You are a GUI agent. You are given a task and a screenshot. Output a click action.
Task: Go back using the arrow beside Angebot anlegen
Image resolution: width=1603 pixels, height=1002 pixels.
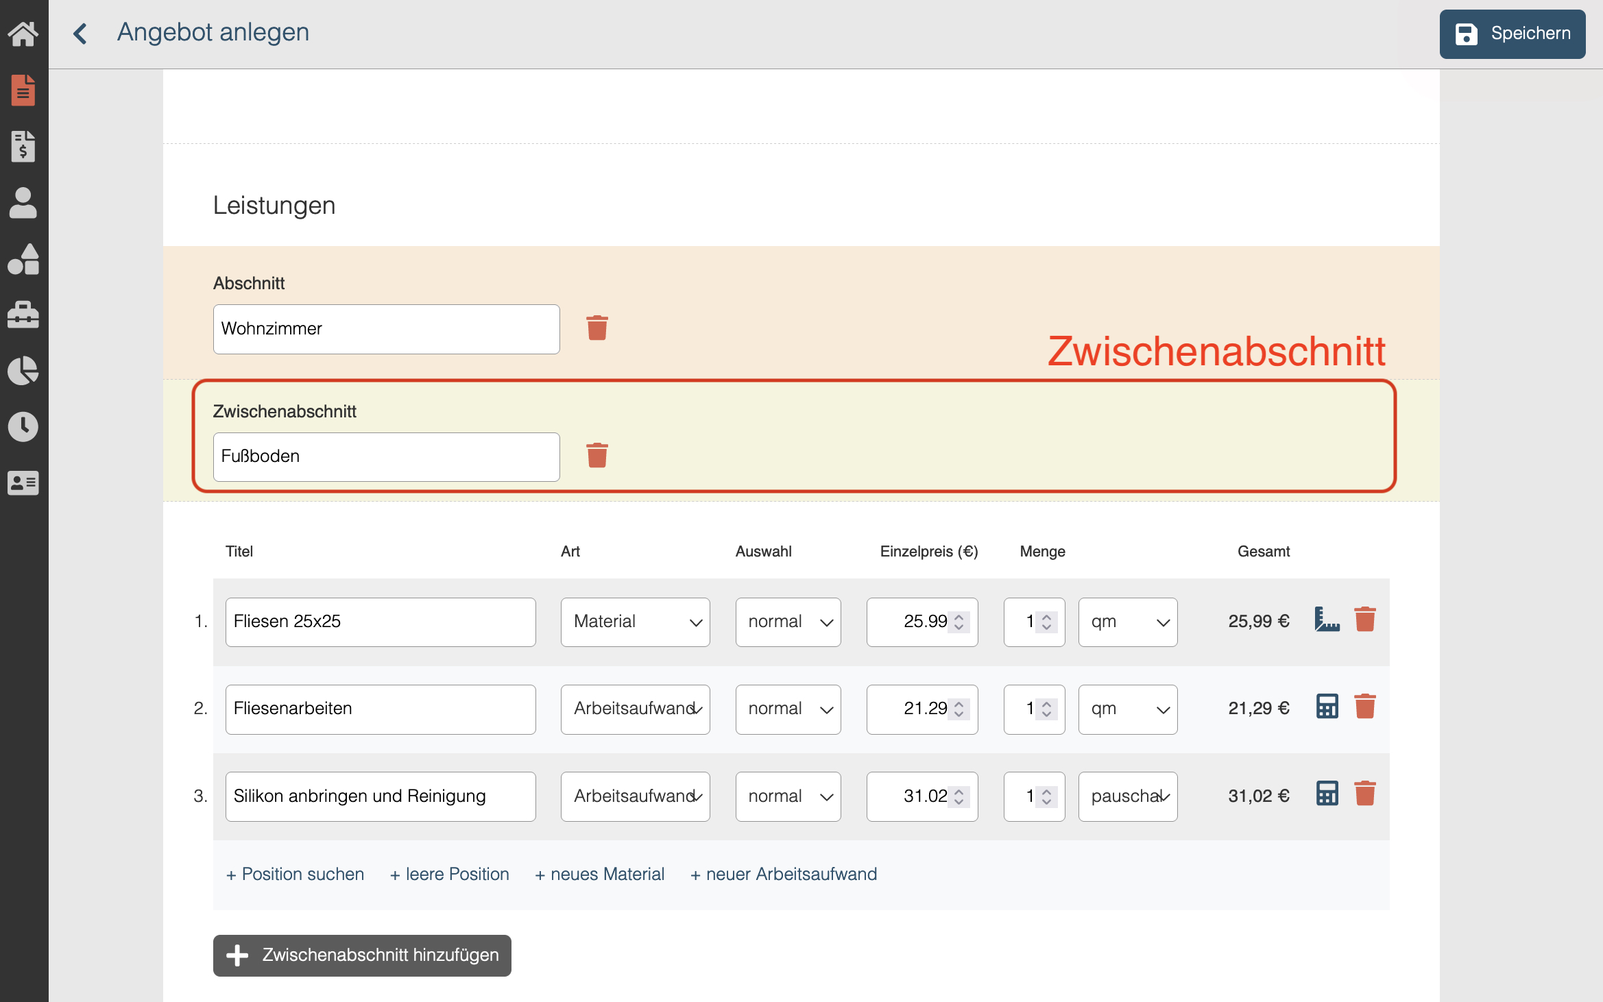pyautogui.click(x=80, y=33)
